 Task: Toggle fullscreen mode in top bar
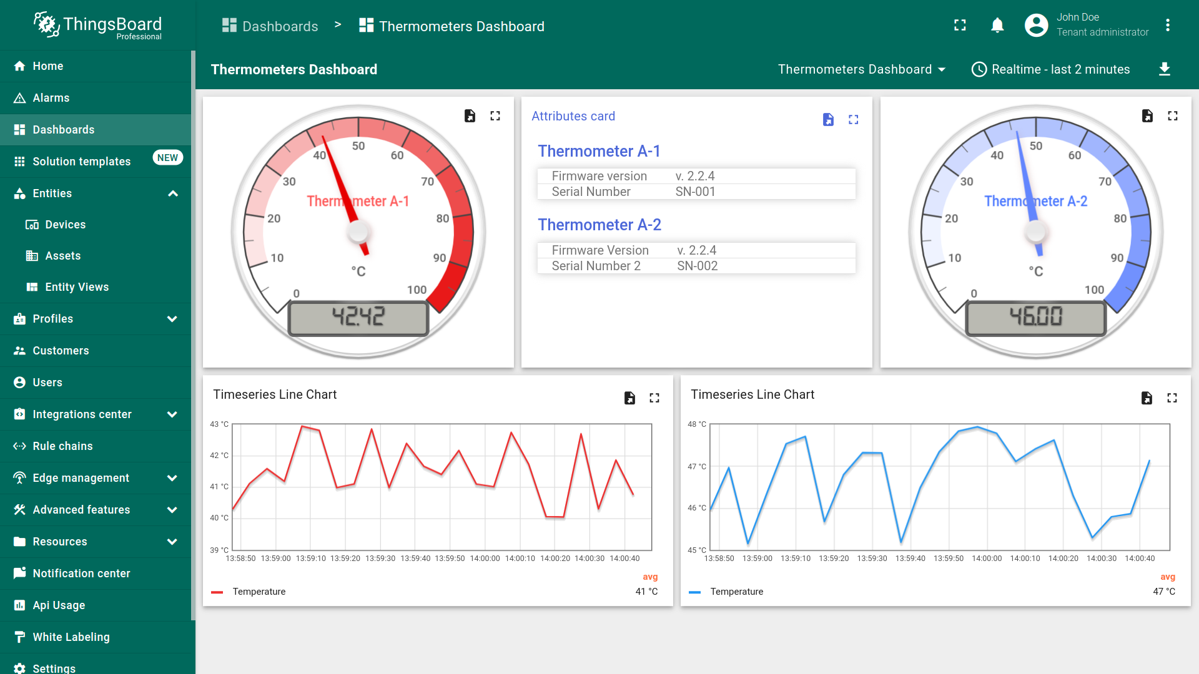point(960,26)
